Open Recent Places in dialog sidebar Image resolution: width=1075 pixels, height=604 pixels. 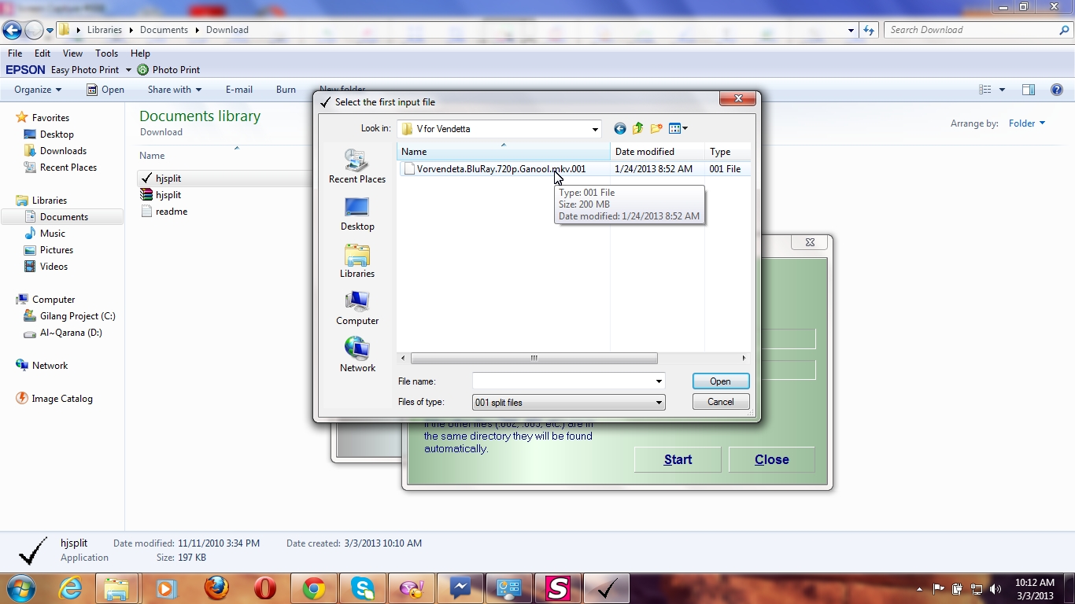point(357,167)
